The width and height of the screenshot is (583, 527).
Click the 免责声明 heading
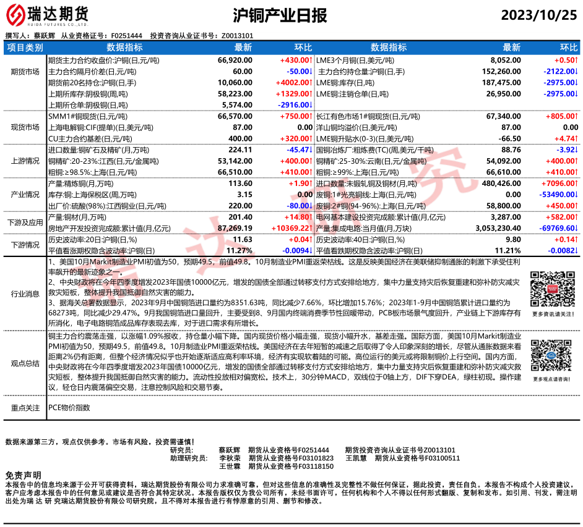pos(23,475)
